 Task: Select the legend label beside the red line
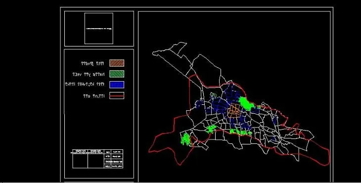tap(94, 96)
